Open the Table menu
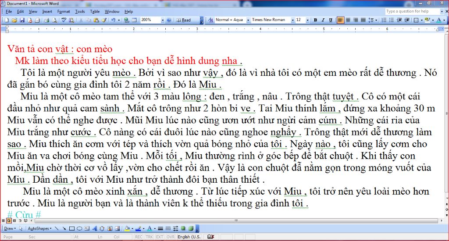The image size is (449, 241). click(95, 11)
